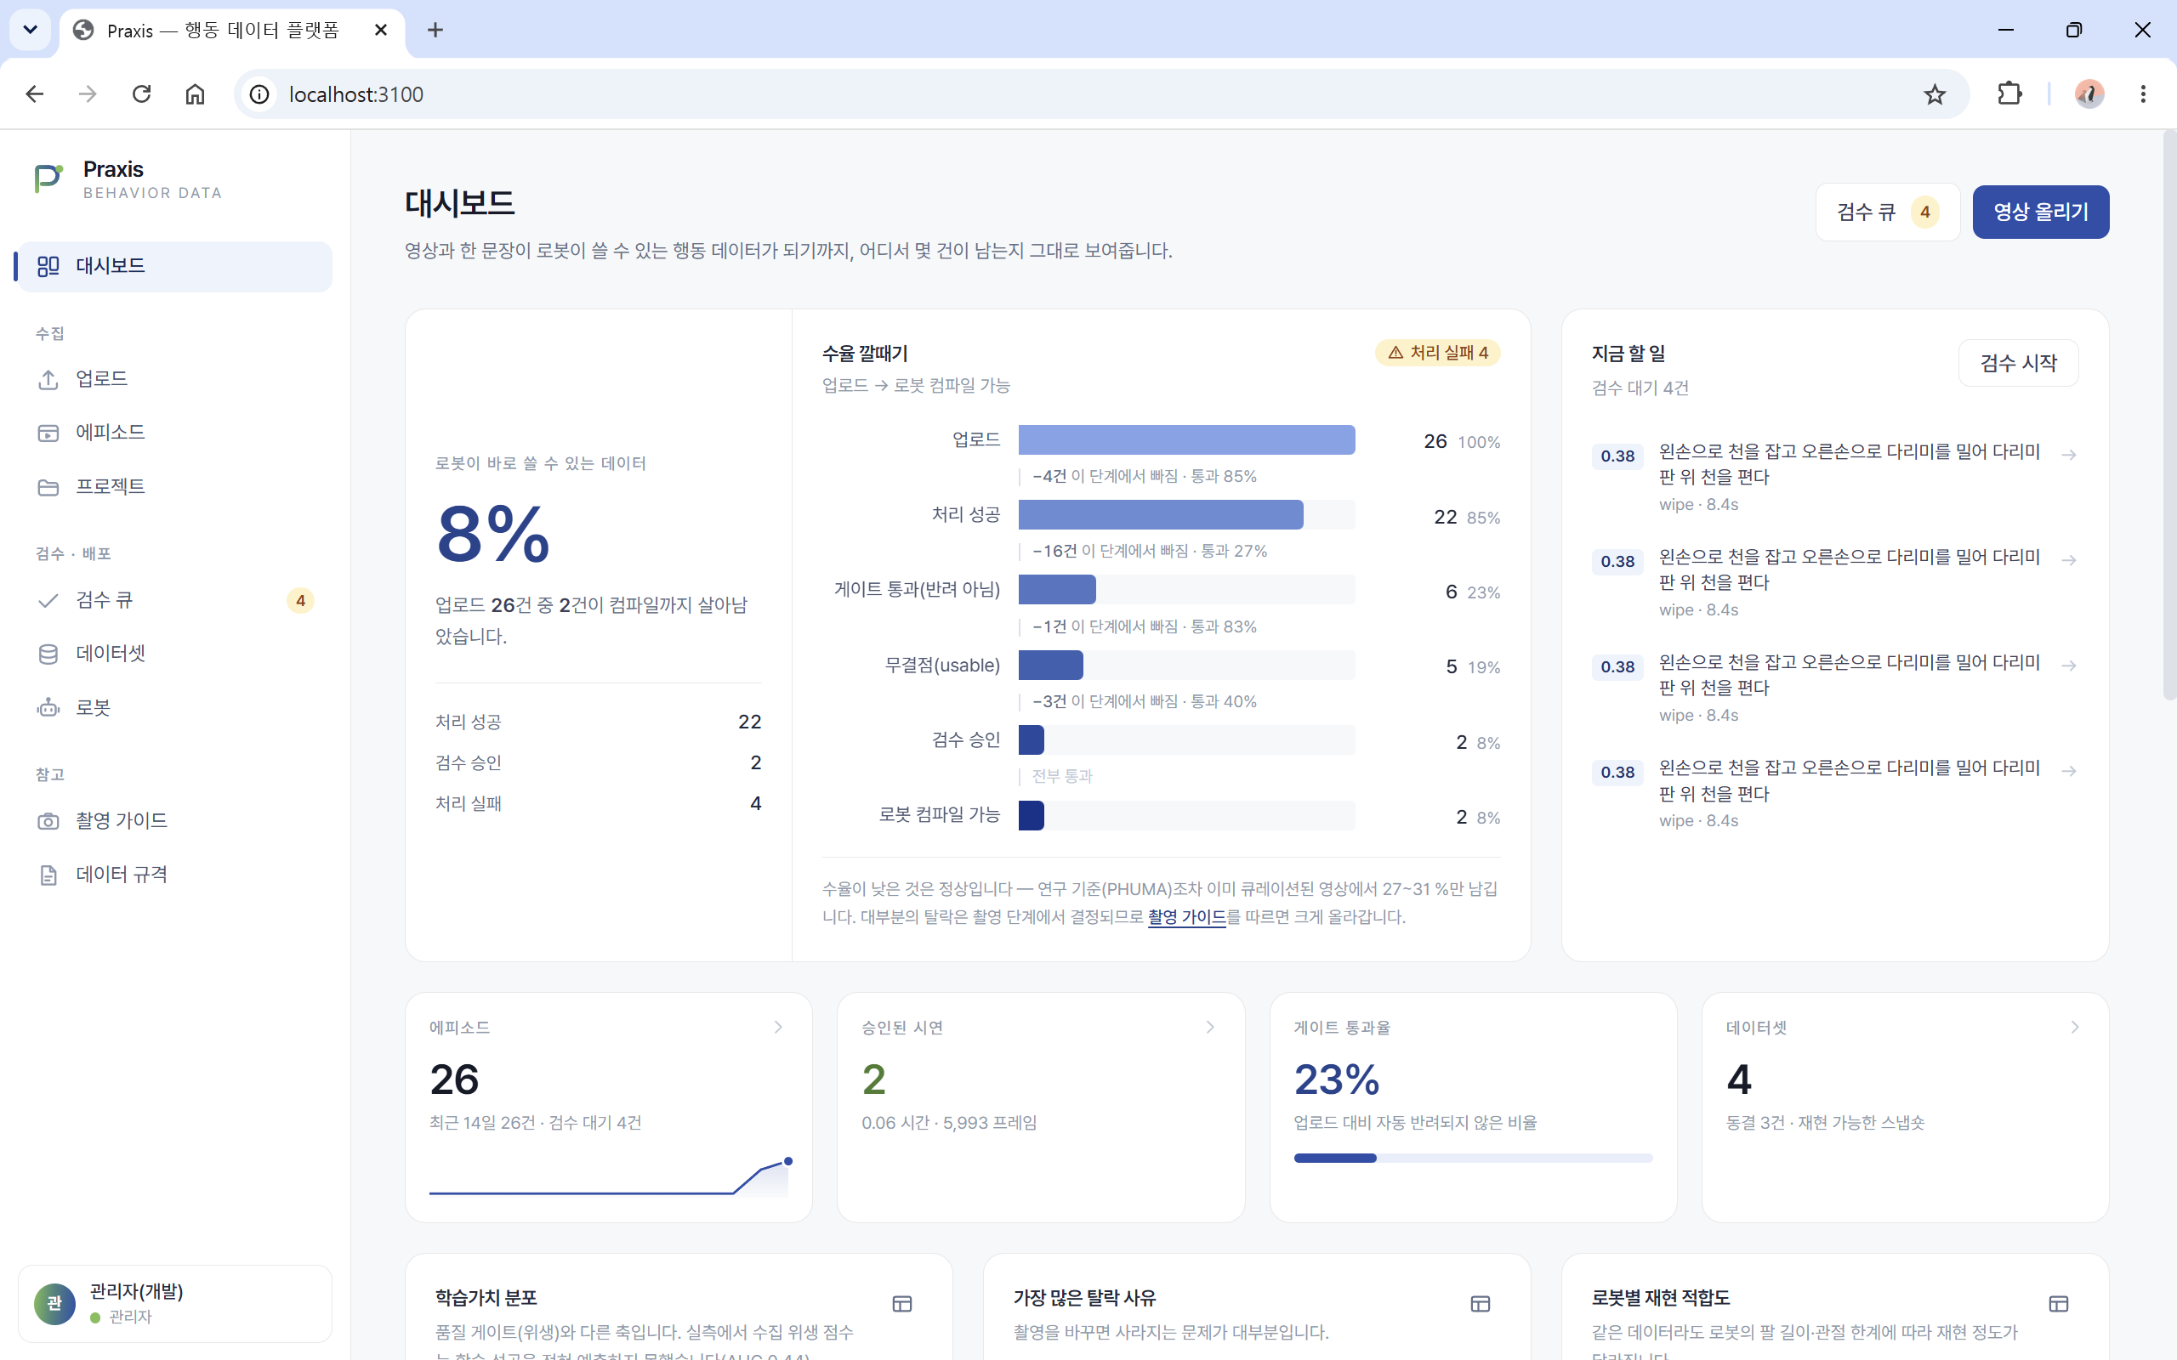Viewport: 2177px width, 1360px height.
Task: Open the tab search dropdown arrow
Action: pyautogui.click(x=30, y=30)
